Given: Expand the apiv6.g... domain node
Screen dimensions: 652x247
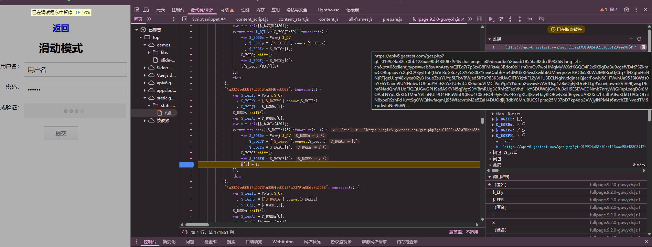Looking at the screenshot, I should [x=145, y=83].
